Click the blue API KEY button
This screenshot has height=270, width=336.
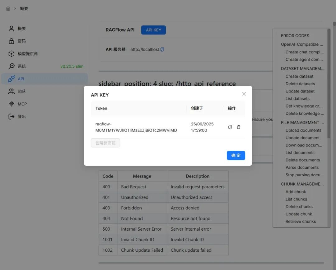(x=153, y=30)
